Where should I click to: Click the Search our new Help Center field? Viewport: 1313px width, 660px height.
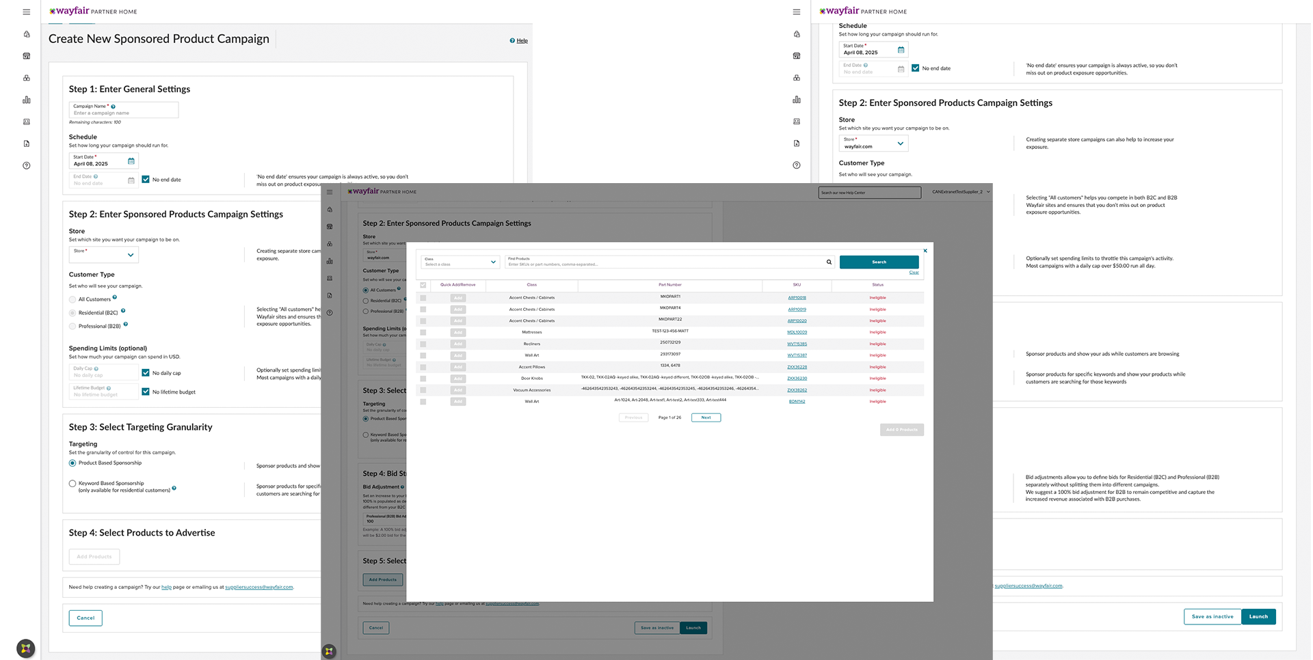point(869,193)
